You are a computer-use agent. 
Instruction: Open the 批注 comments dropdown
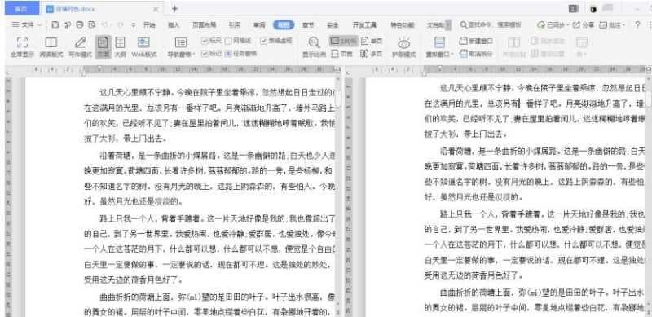[612, 24]
